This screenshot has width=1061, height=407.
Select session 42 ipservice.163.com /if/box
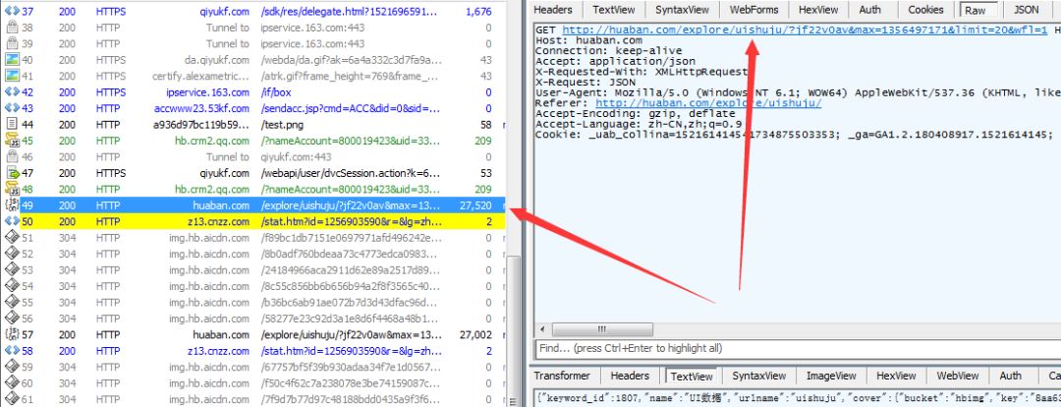[253, 92]
